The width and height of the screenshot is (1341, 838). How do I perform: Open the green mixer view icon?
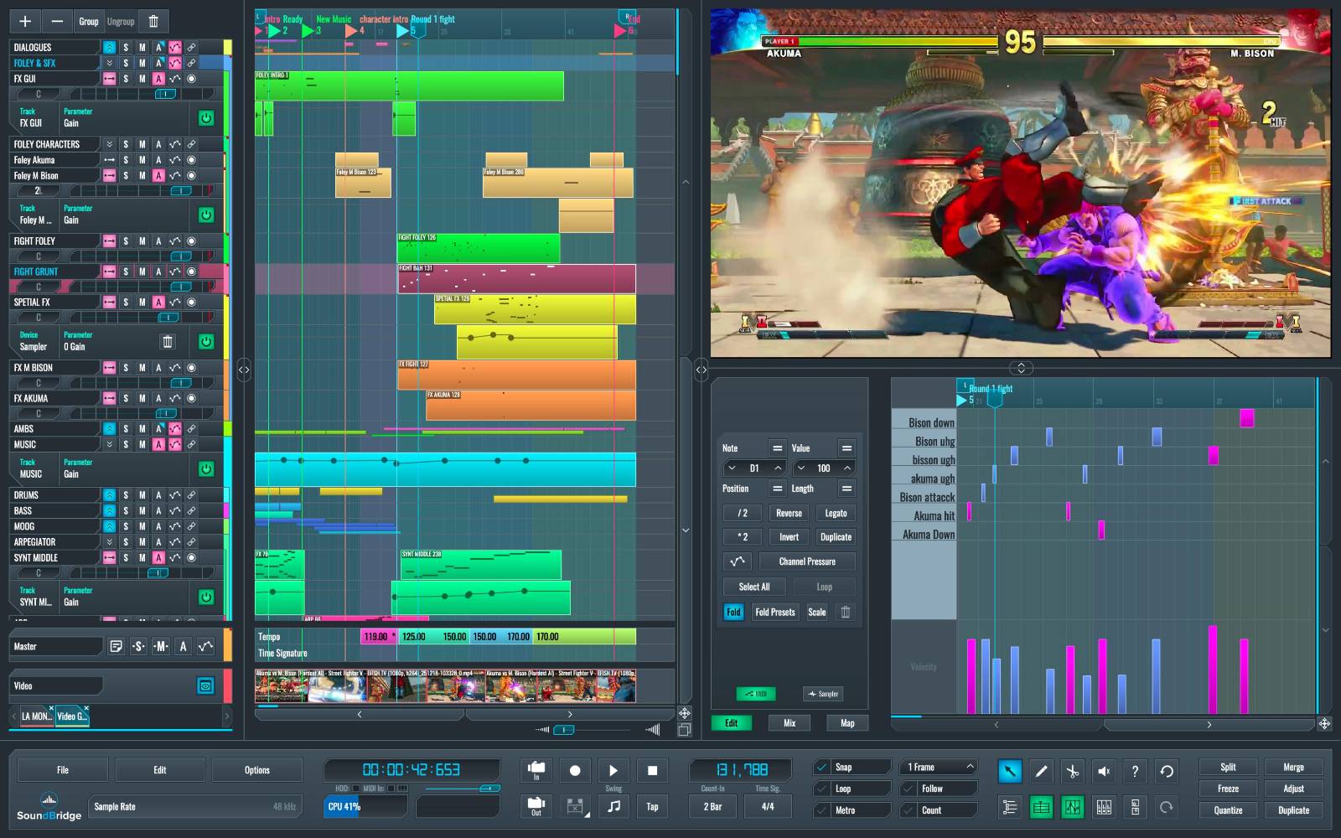(x=1041, y=807)
